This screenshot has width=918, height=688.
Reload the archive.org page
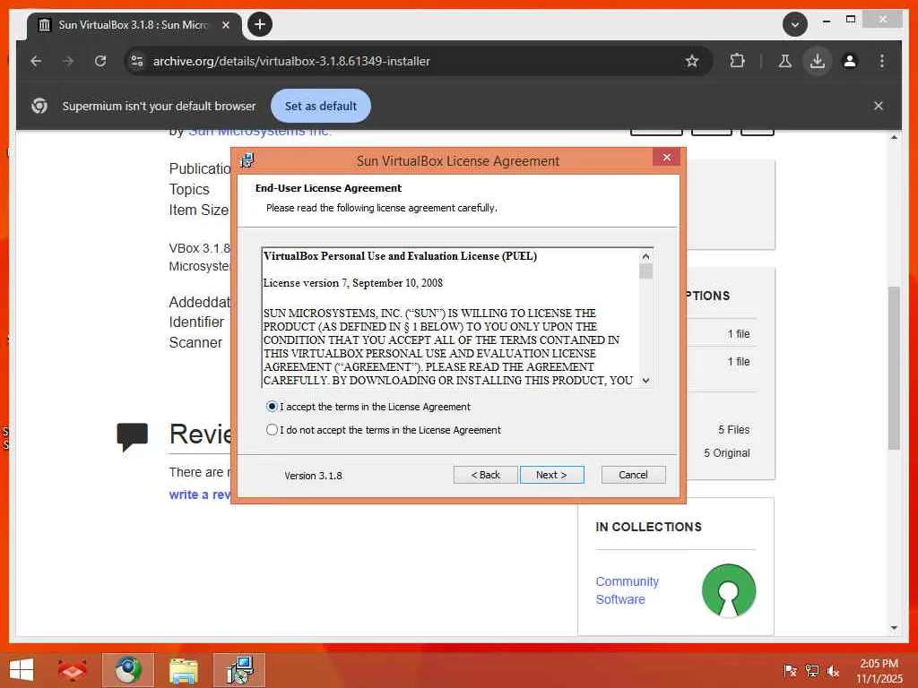(100, 61)
